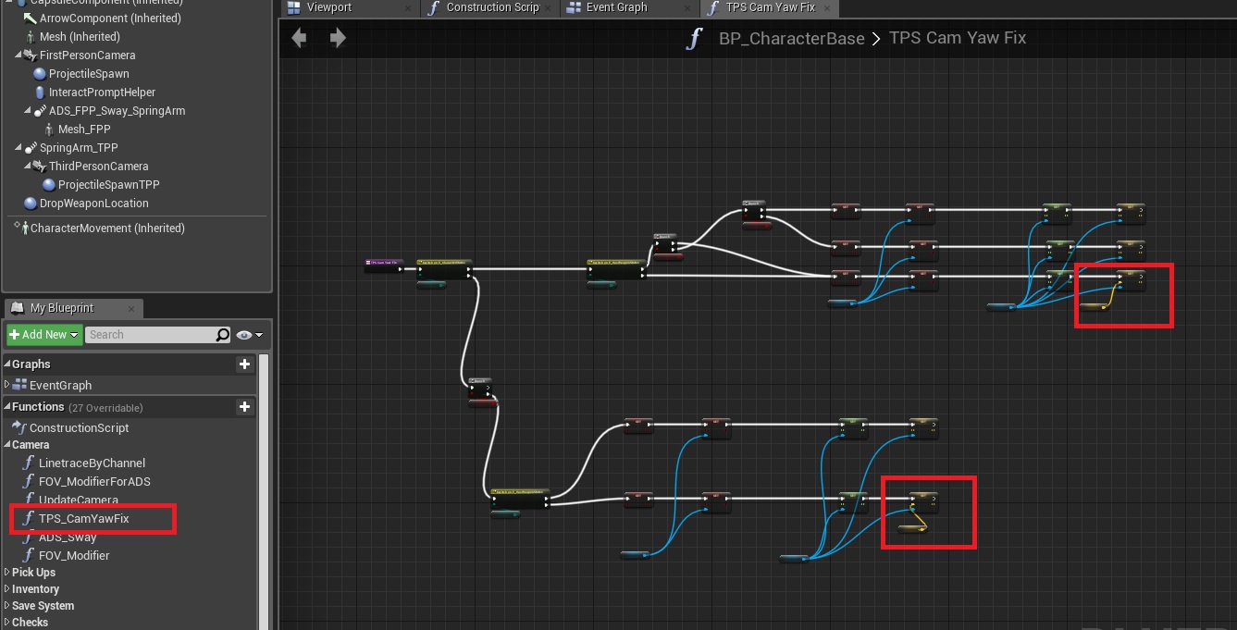
Task: Add a new function with plus icon
Action: (244, 407)
